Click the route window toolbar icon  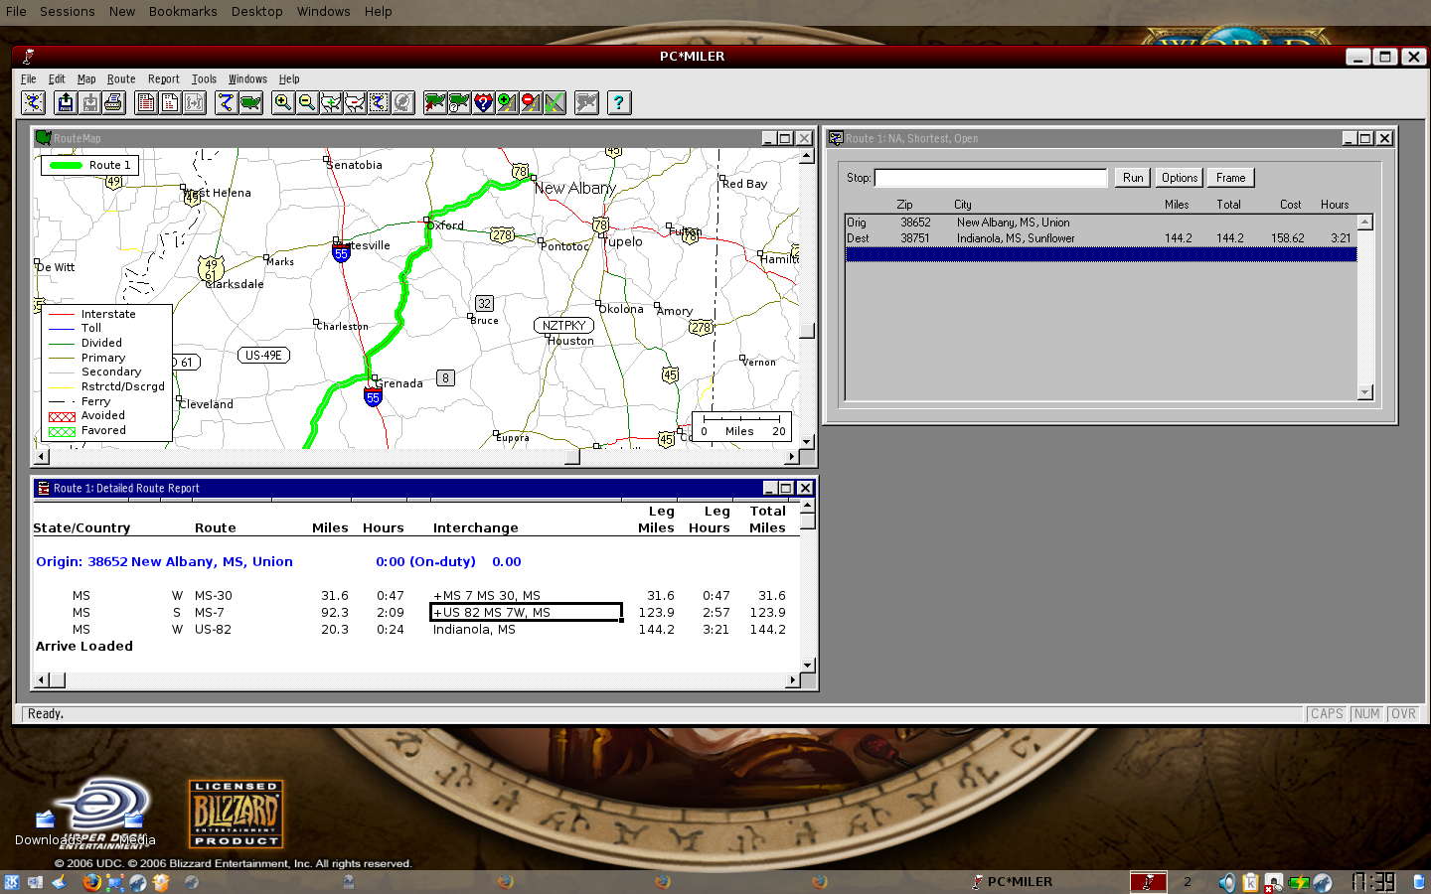click(x=227, y=102)
